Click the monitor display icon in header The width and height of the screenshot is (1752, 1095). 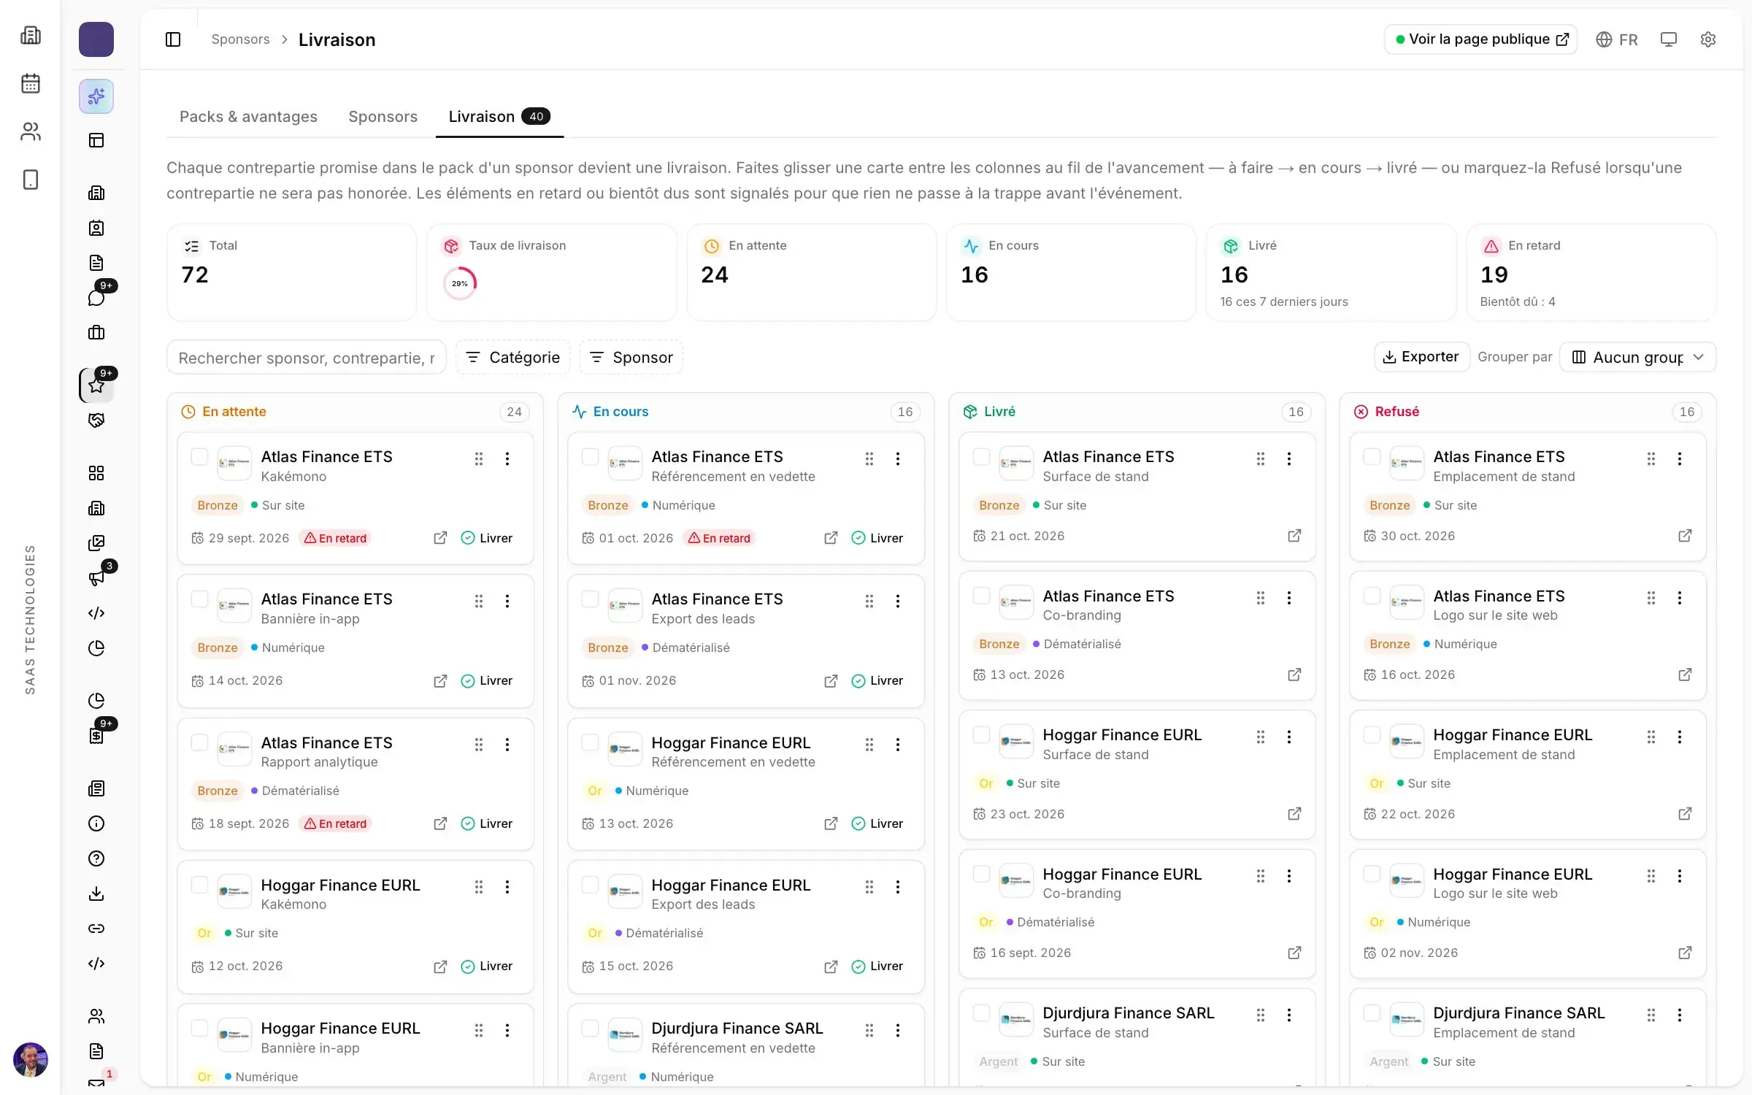1668,39
